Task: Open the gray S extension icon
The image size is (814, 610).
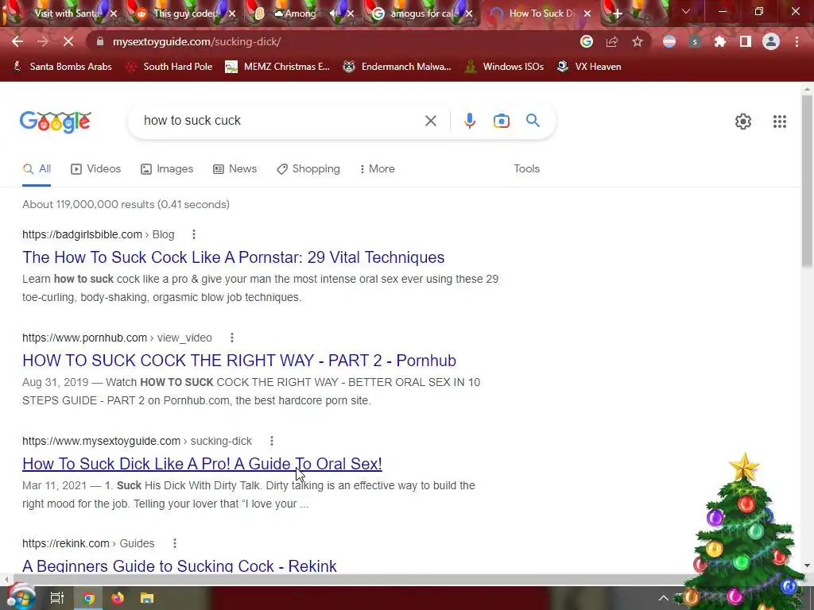Action: (695, 41)
